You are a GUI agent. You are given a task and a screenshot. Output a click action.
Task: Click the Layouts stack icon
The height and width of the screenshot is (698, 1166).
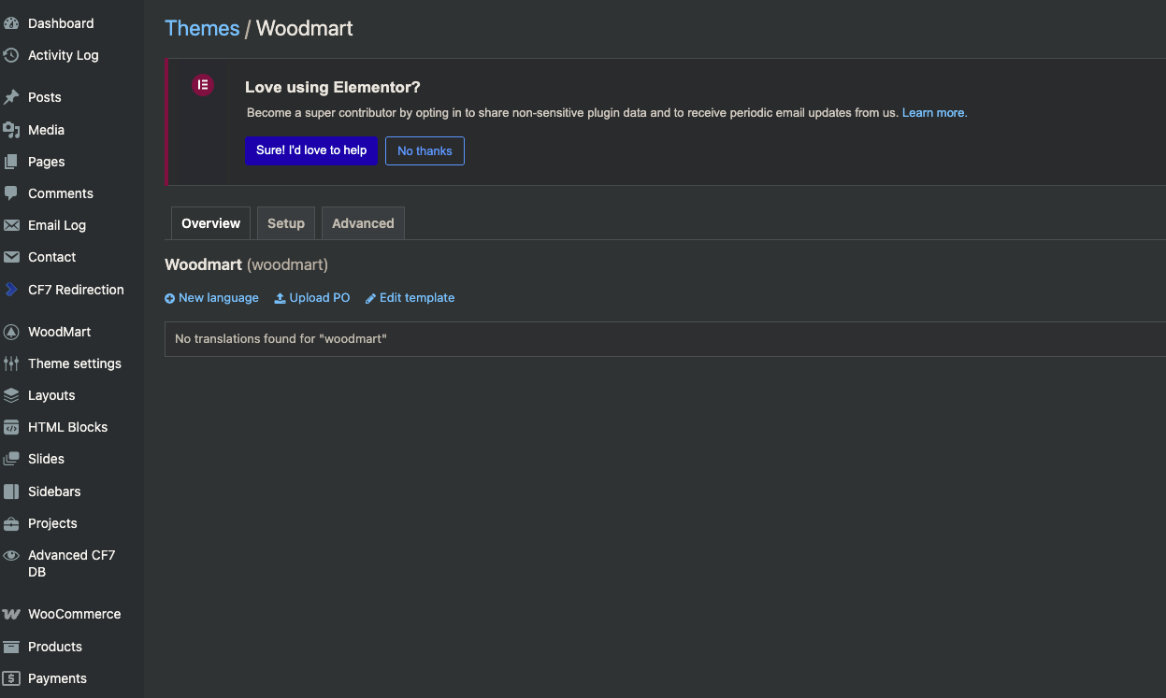click(x=11, y=395)
